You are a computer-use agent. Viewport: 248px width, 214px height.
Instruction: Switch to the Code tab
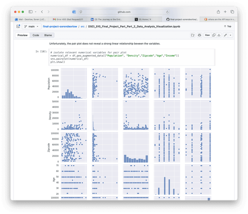click(x=36, y=35)
